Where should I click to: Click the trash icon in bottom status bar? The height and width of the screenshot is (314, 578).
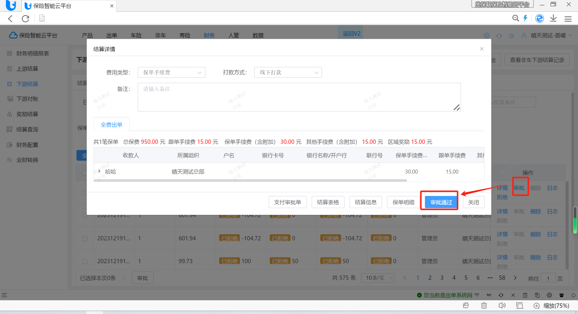tap(484, 306)
